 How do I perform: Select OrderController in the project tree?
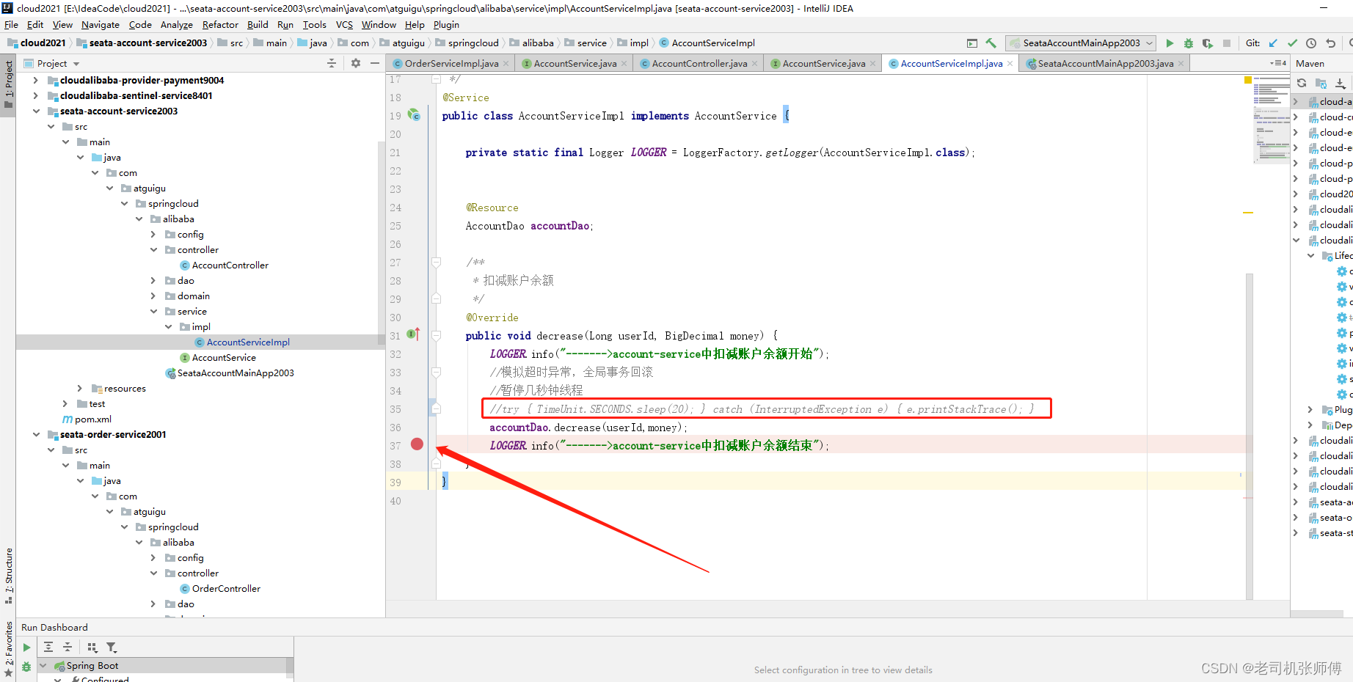226,589
